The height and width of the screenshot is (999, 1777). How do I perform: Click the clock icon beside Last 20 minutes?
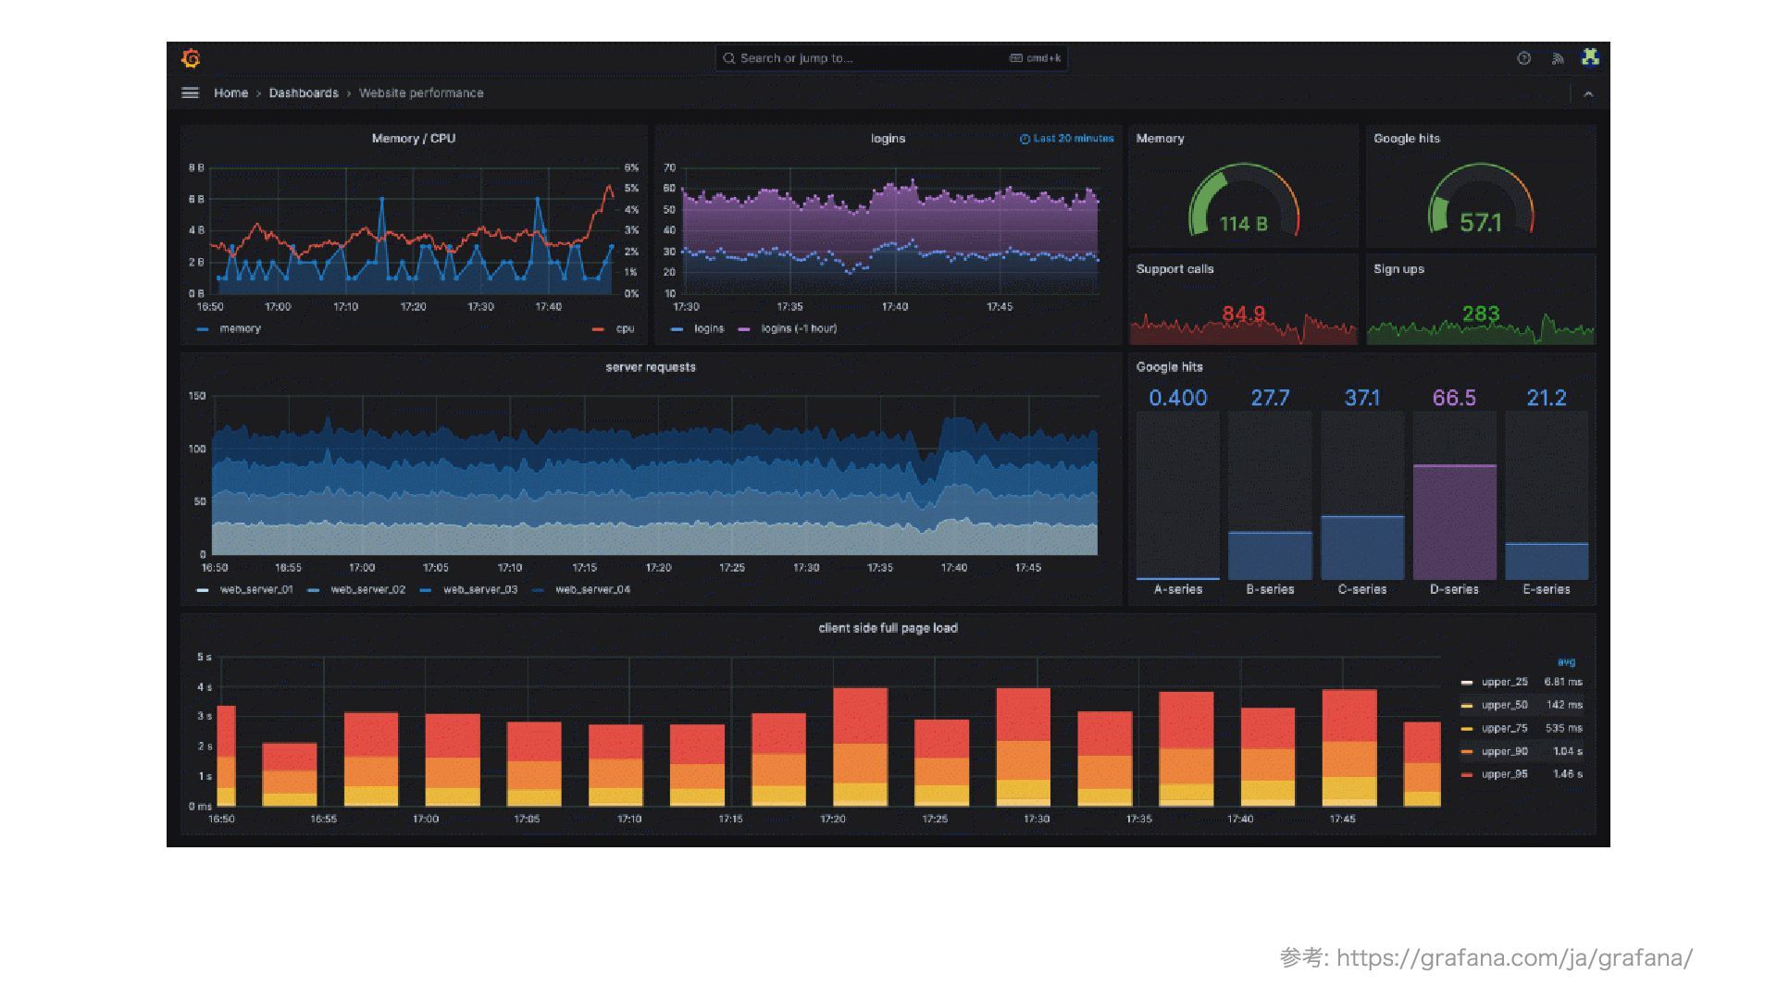pos(1025,139)
